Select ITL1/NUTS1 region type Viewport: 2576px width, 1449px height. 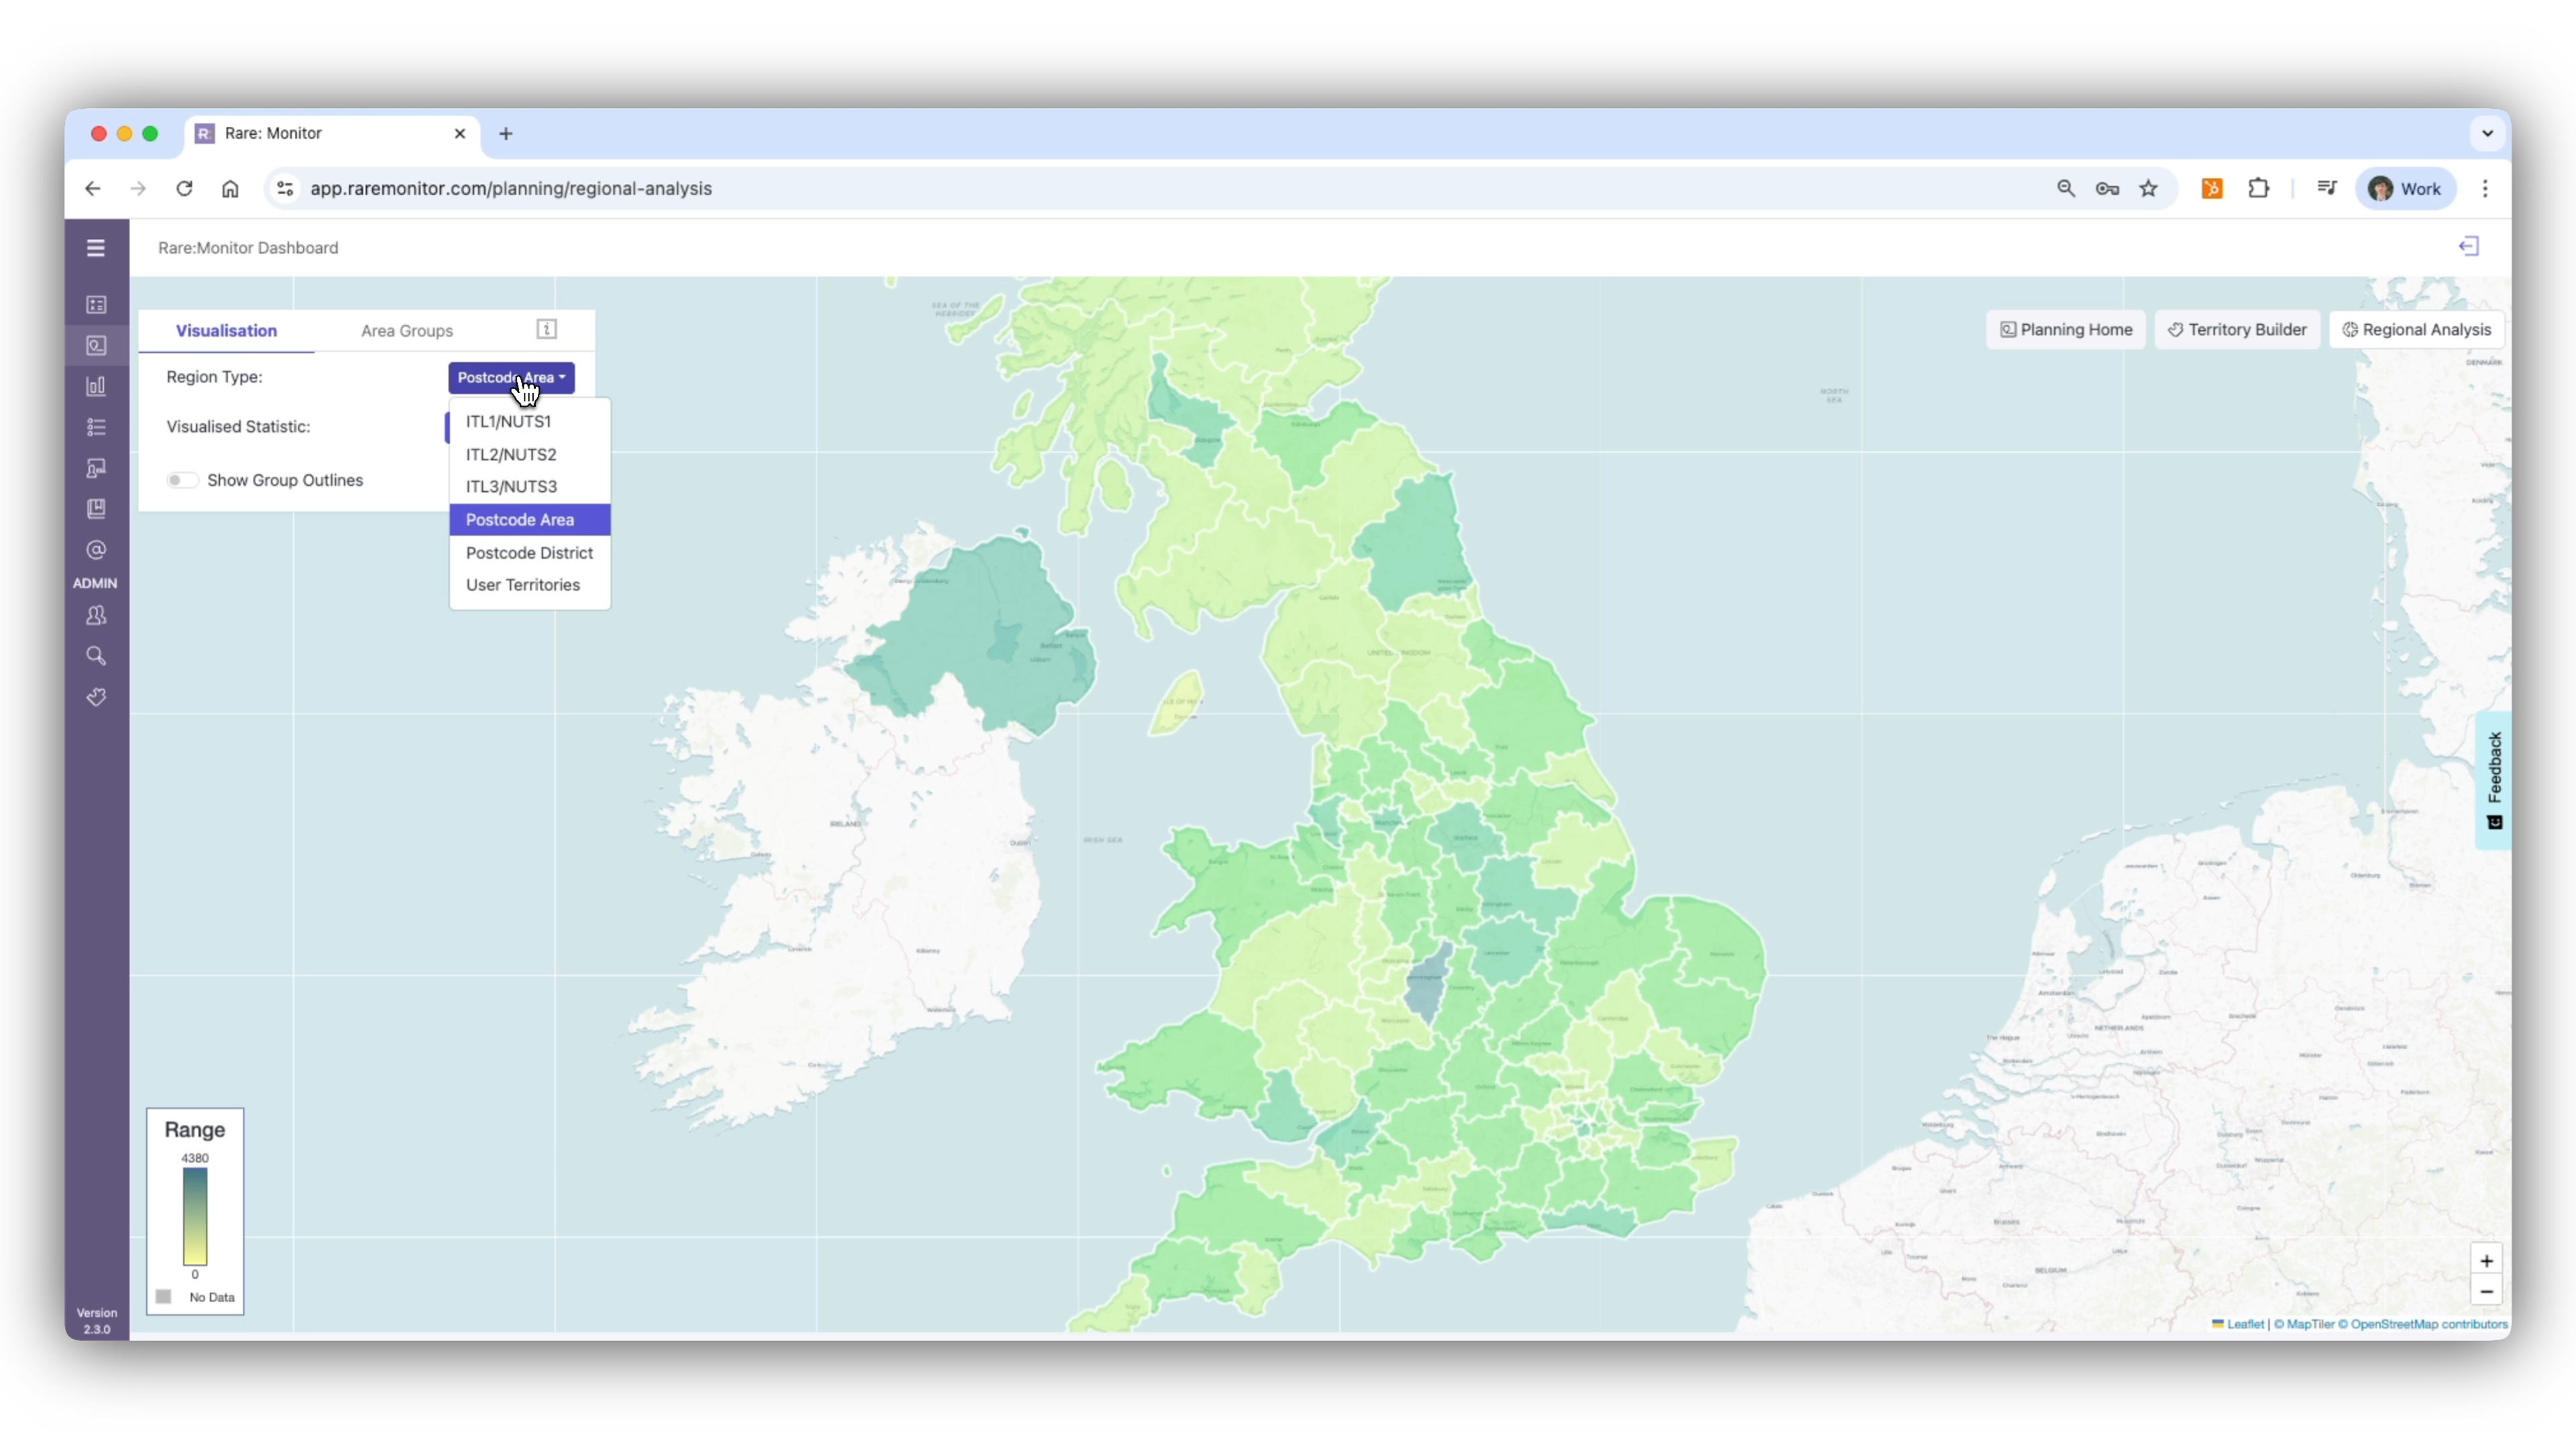pyautogui.click(x=530, y=421)
